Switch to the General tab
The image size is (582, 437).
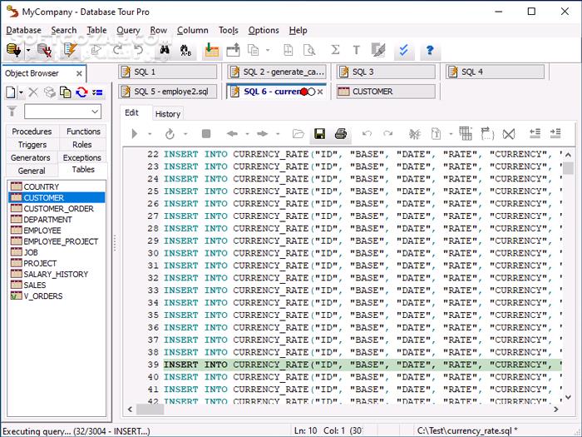pyautogui.click(x=32, y=171)
